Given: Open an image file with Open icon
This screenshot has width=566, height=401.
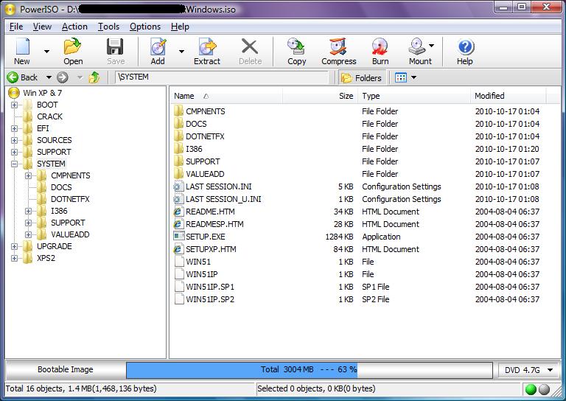Looking at the screenshot, I should 73,46.
